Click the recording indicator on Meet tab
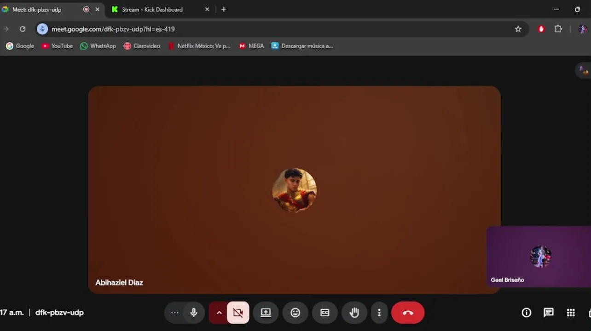This screenshot has height=331, width=591. pos(86,9)
